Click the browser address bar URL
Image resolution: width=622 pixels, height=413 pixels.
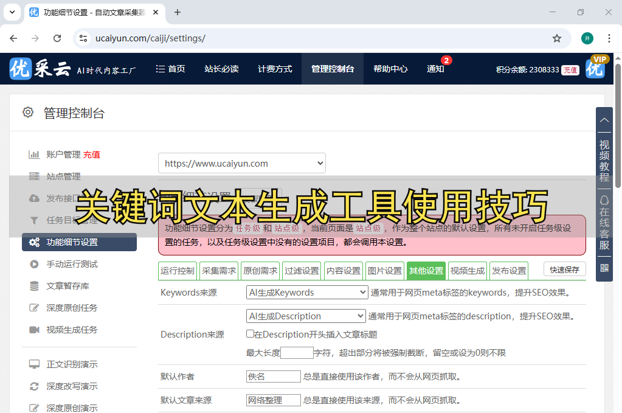tap(150, 38)
